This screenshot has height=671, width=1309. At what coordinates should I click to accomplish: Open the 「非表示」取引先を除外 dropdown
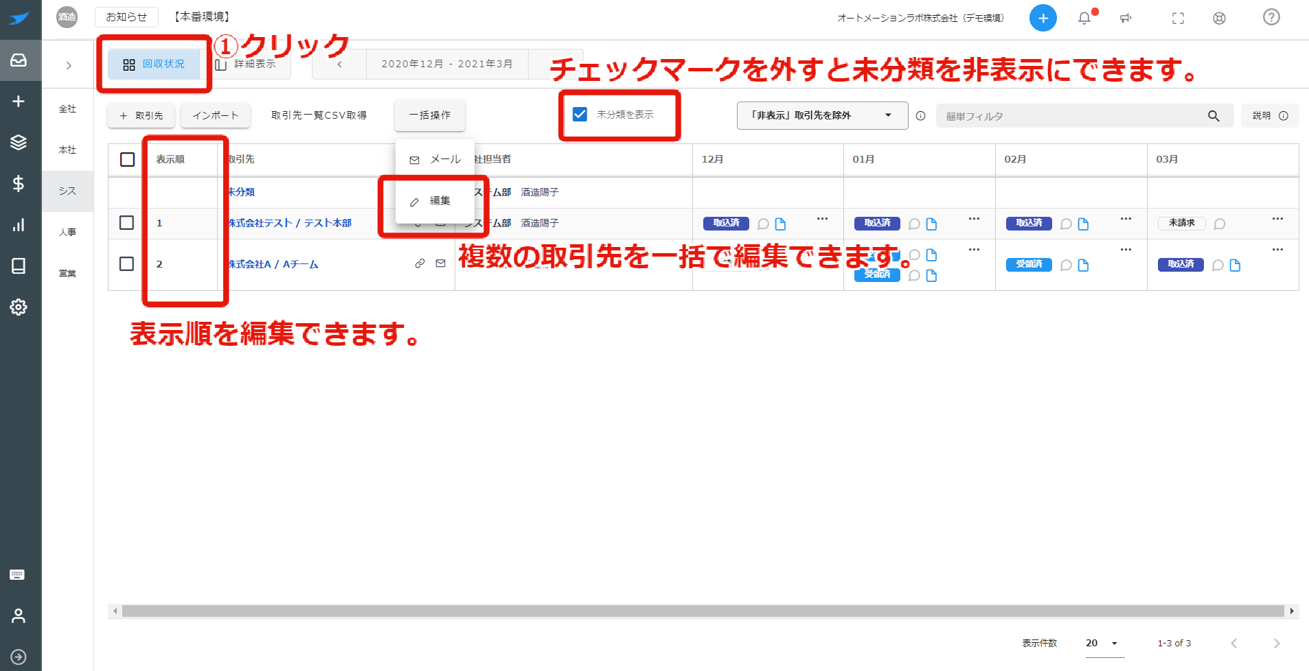point(822,115)
